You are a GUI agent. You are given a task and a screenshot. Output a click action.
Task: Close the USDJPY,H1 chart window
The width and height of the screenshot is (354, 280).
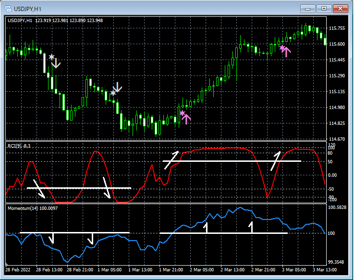coord(341,9)
